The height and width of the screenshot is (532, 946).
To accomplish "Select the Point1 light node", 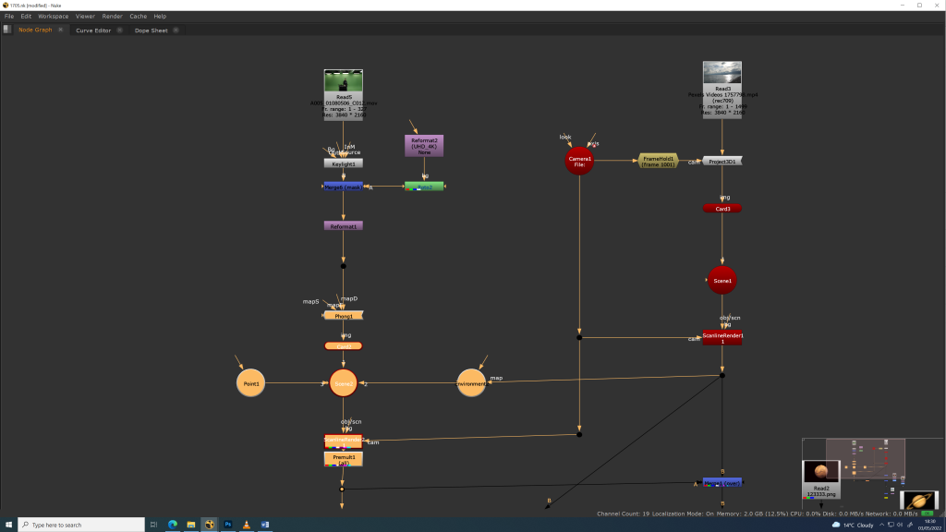I will pyautogui.click(x=250, y=383).
